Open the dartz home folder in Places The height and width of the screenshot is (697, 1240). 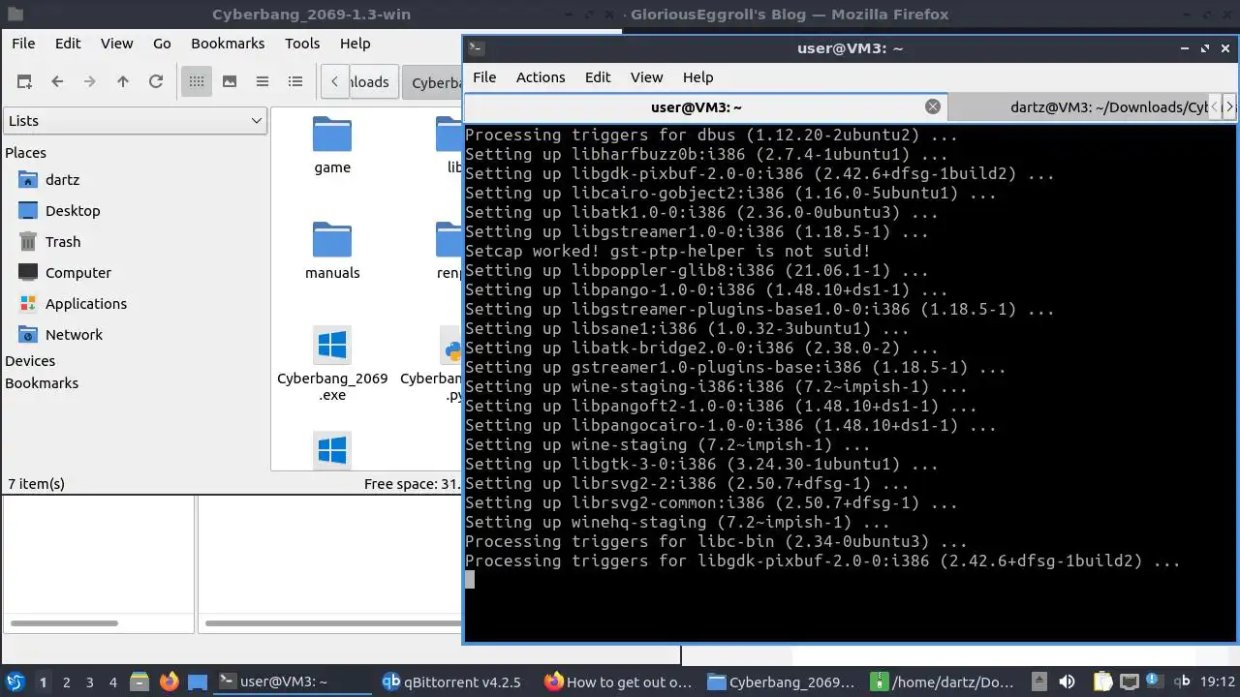(62, 180)
